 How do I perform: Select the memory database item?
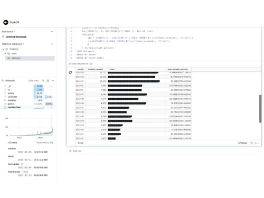pos(14,49)
